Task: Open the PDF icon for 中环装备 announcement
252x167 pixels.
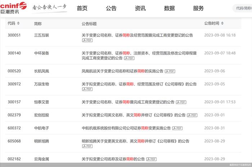Action: [129, 58]
